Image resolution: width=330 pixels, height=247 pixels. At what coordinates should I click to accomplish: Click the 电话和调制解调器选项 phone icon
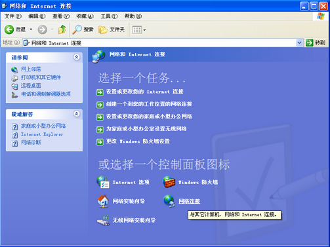point(14,94)
